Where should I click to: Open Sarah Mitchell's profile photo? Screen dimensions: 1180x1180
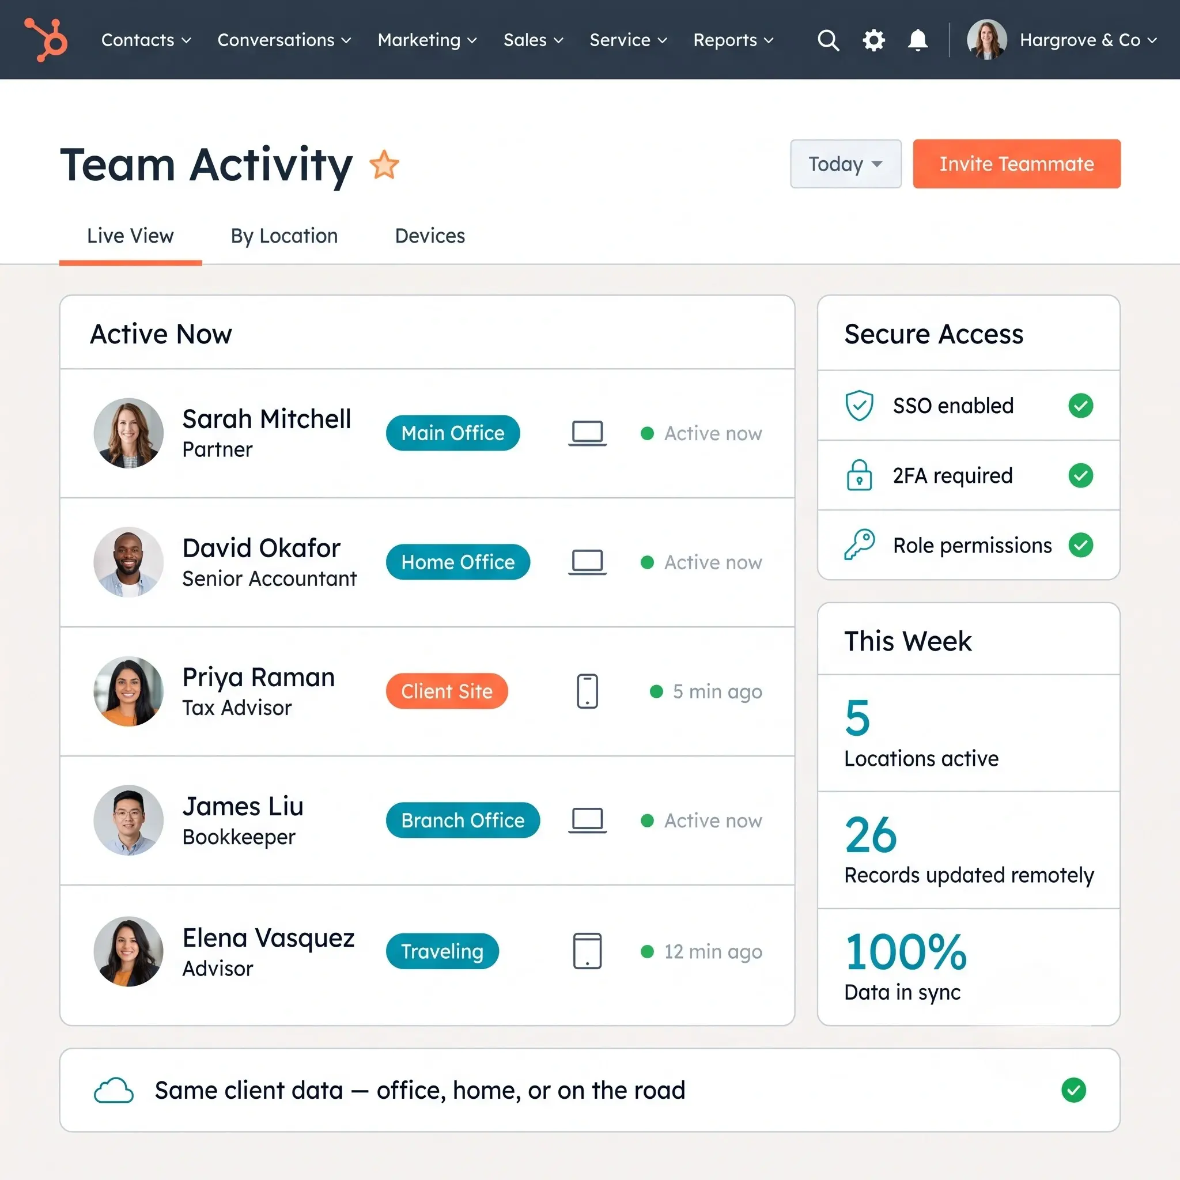(128, 433)
